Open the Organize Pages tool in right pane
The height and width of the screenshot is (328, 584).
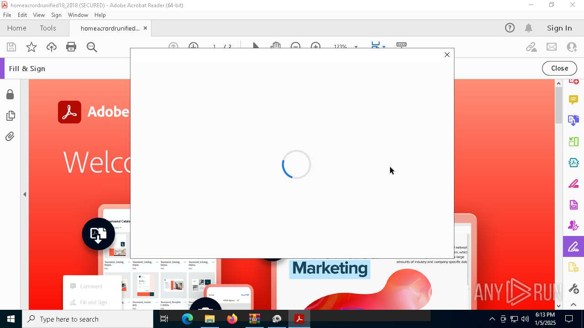(x=574, y=142)
